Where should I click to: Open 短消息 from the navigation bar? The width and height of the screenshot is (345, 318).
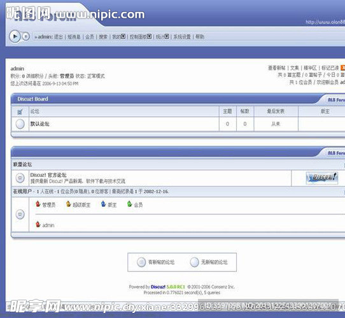(x=74, y=37)
